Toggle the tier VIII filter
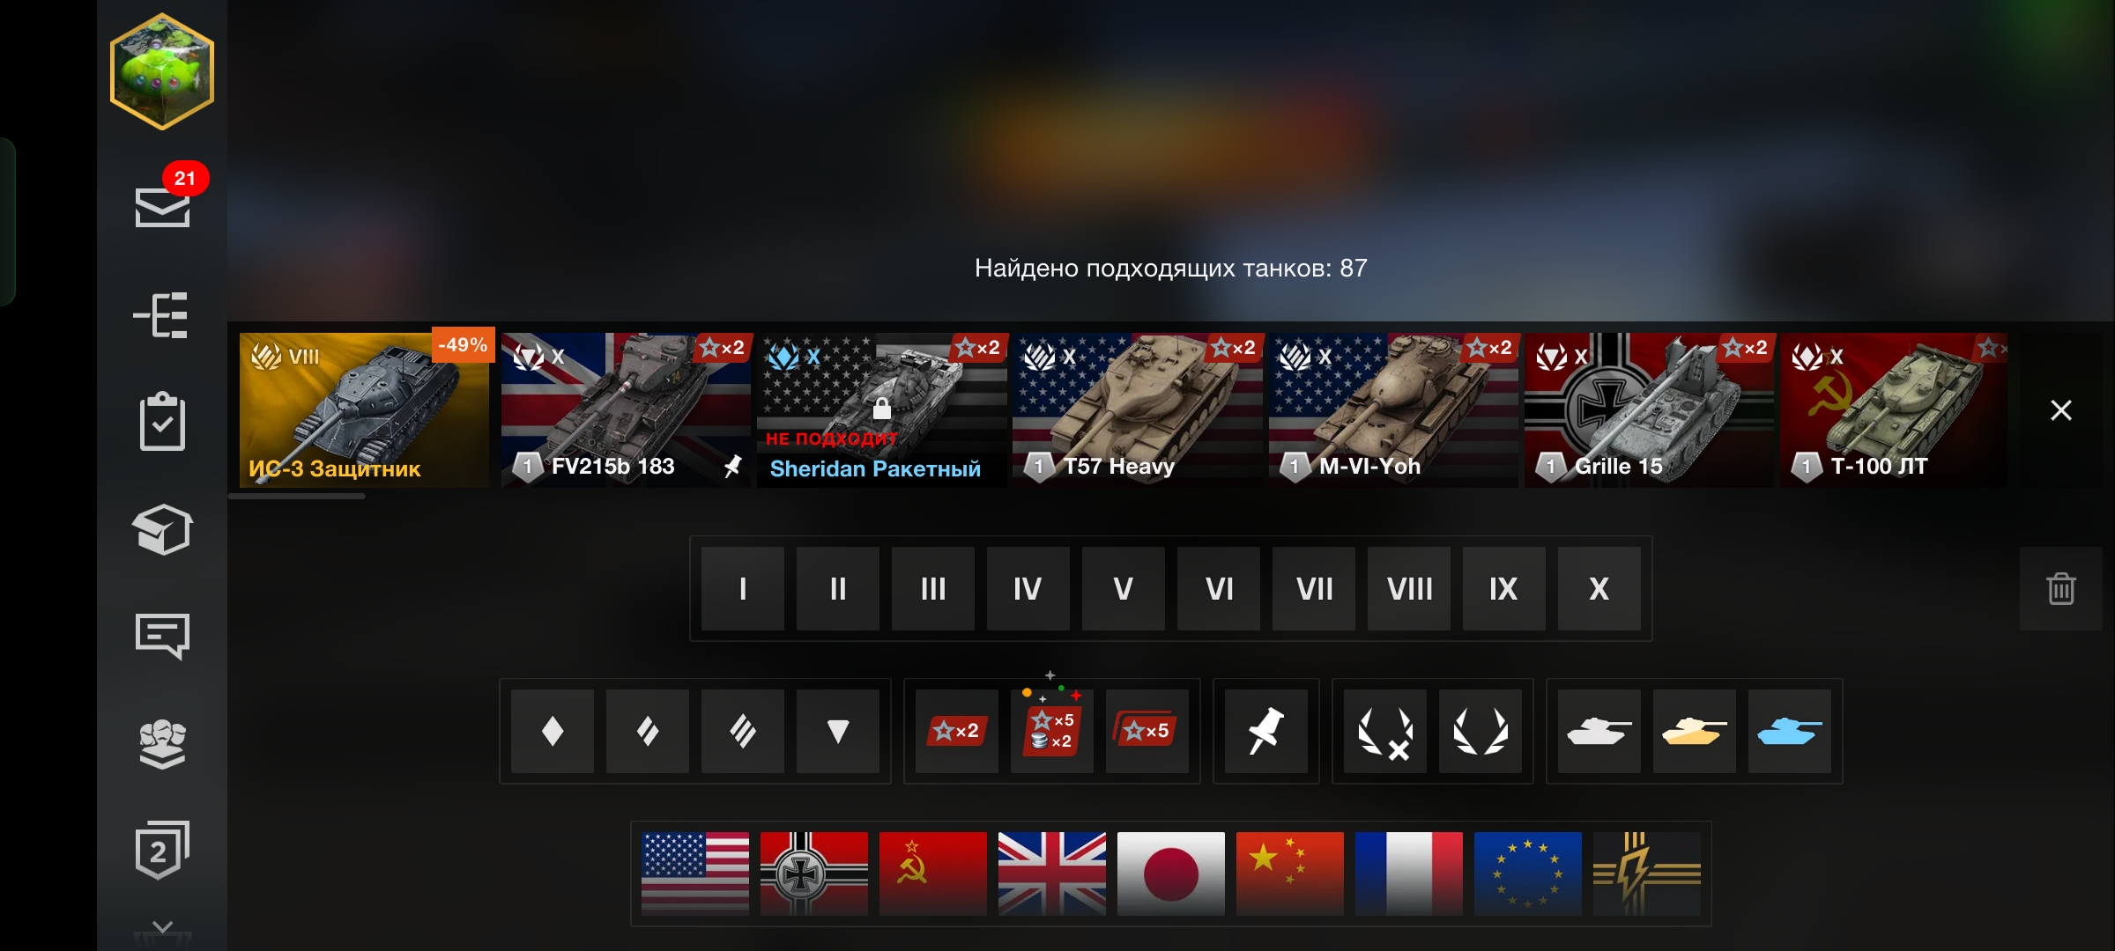The width and height of the screenshot is (2115, 951). (x=1409, y=588)
